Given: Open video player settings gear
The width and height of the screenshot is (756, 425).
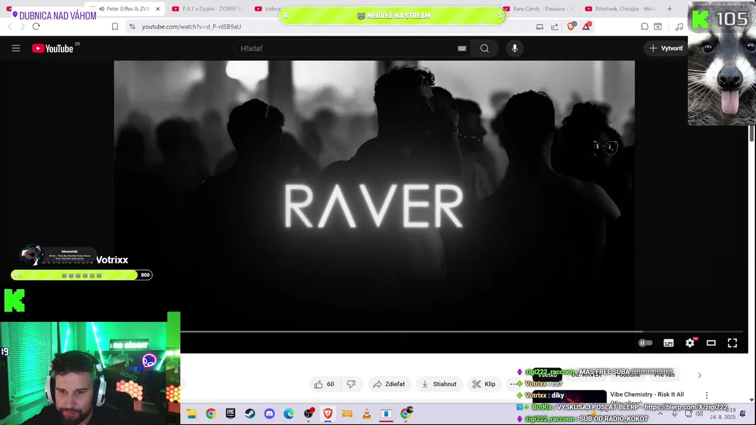Looking at the screenshot, I should [x=690, y=343].
